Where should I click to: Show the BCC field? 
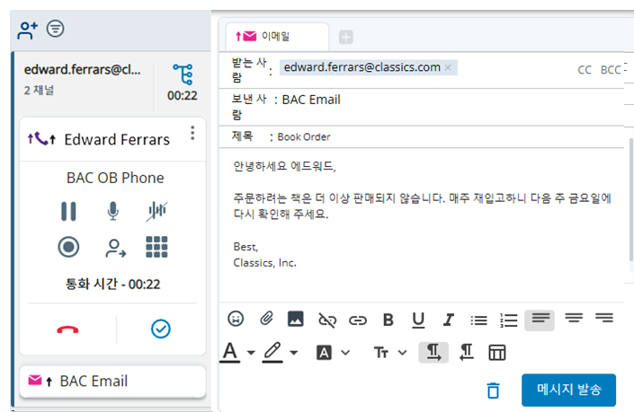(x=610, y=70)
